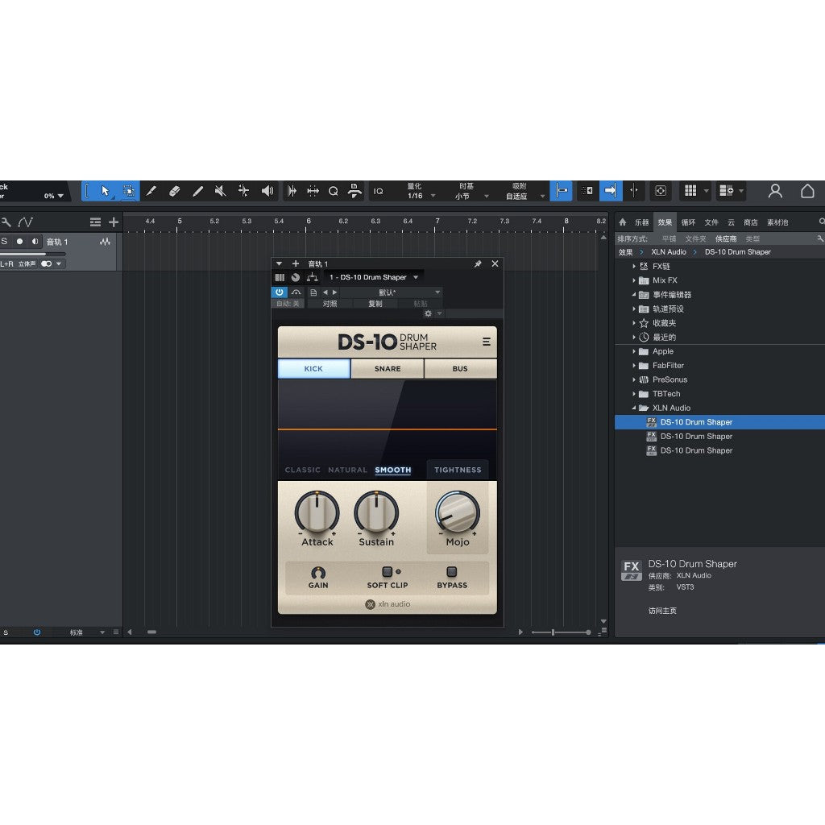Open the 商店 browser tab
The height and width of the screenshot is (825, 825).
coord(752,222)
